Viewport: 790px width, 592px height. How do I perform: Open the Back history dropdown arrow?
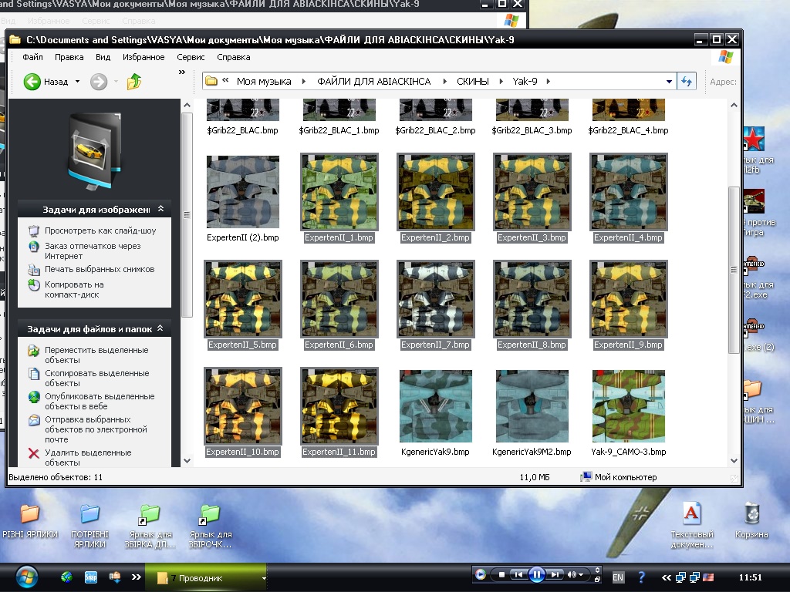78,82
